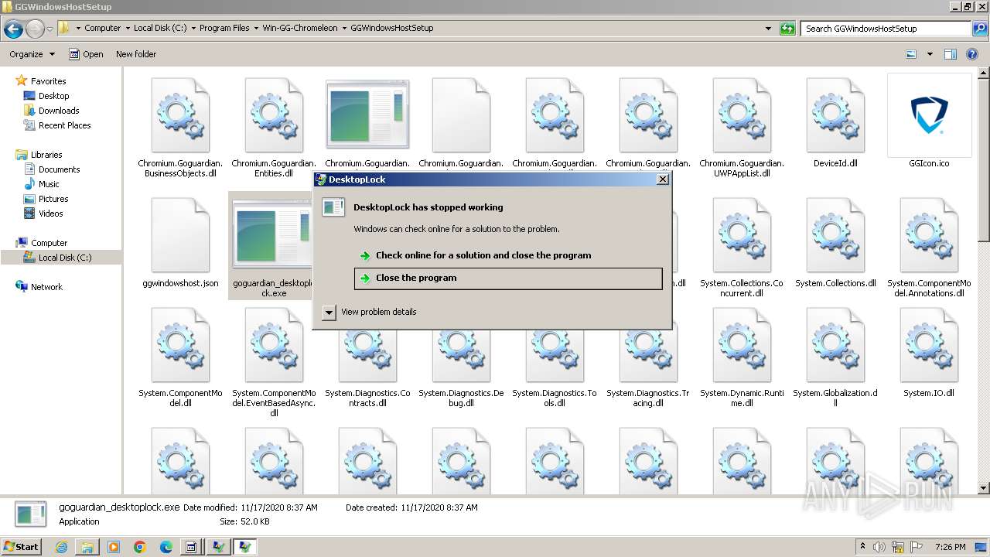Image resolution: width=990 pixels, height=557 pixels.
Task: Click the Explorer Forward arrow button
Action: [x=35, y=29]
